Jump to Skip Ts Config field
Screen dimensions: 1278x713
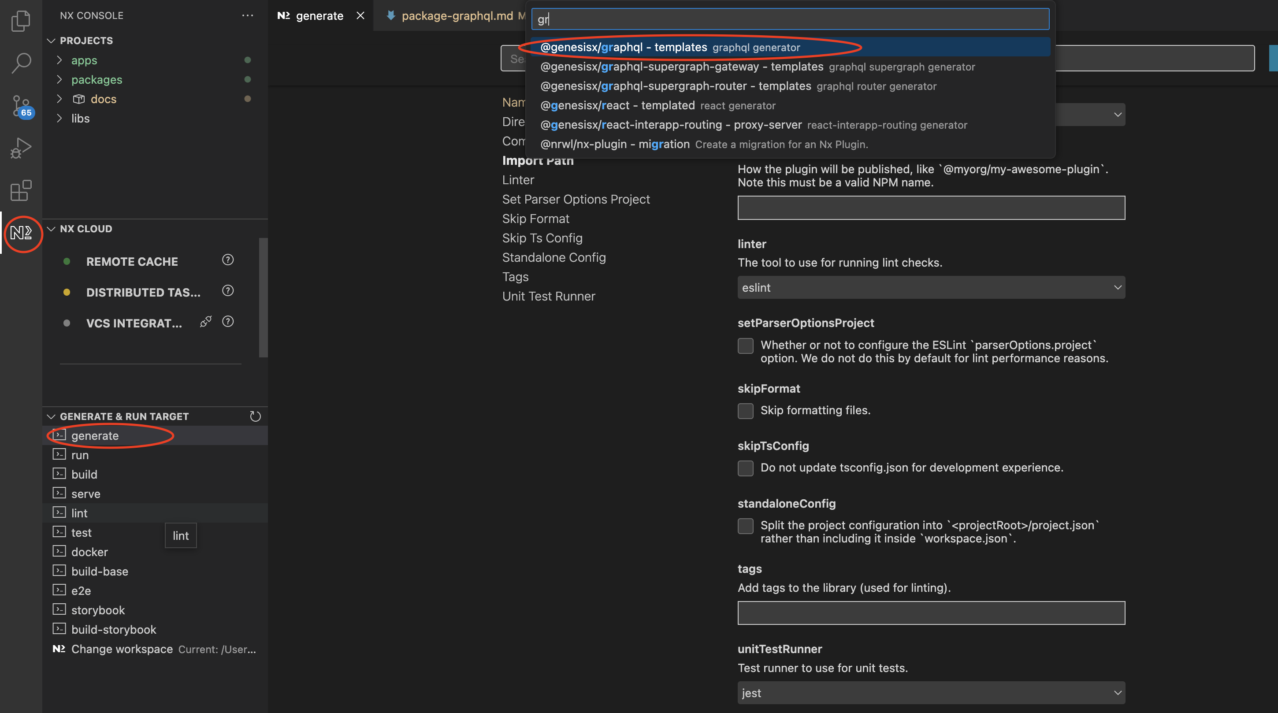tap(542, 238)
